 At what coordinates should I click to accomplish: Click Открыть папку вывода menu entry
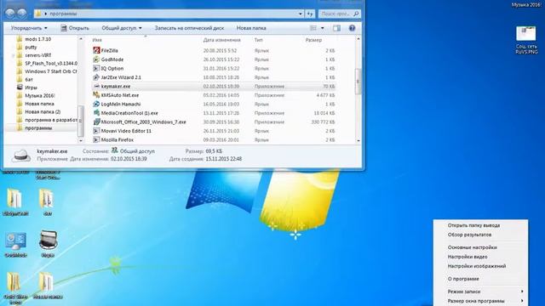(x=473, y=225)
